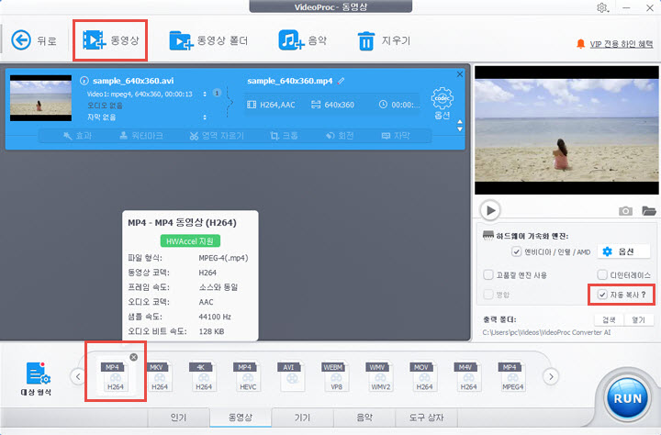This screenshot has height=435, width=661.
Task: Select the MOV H264 format
Action: click(x=424, y=376)
